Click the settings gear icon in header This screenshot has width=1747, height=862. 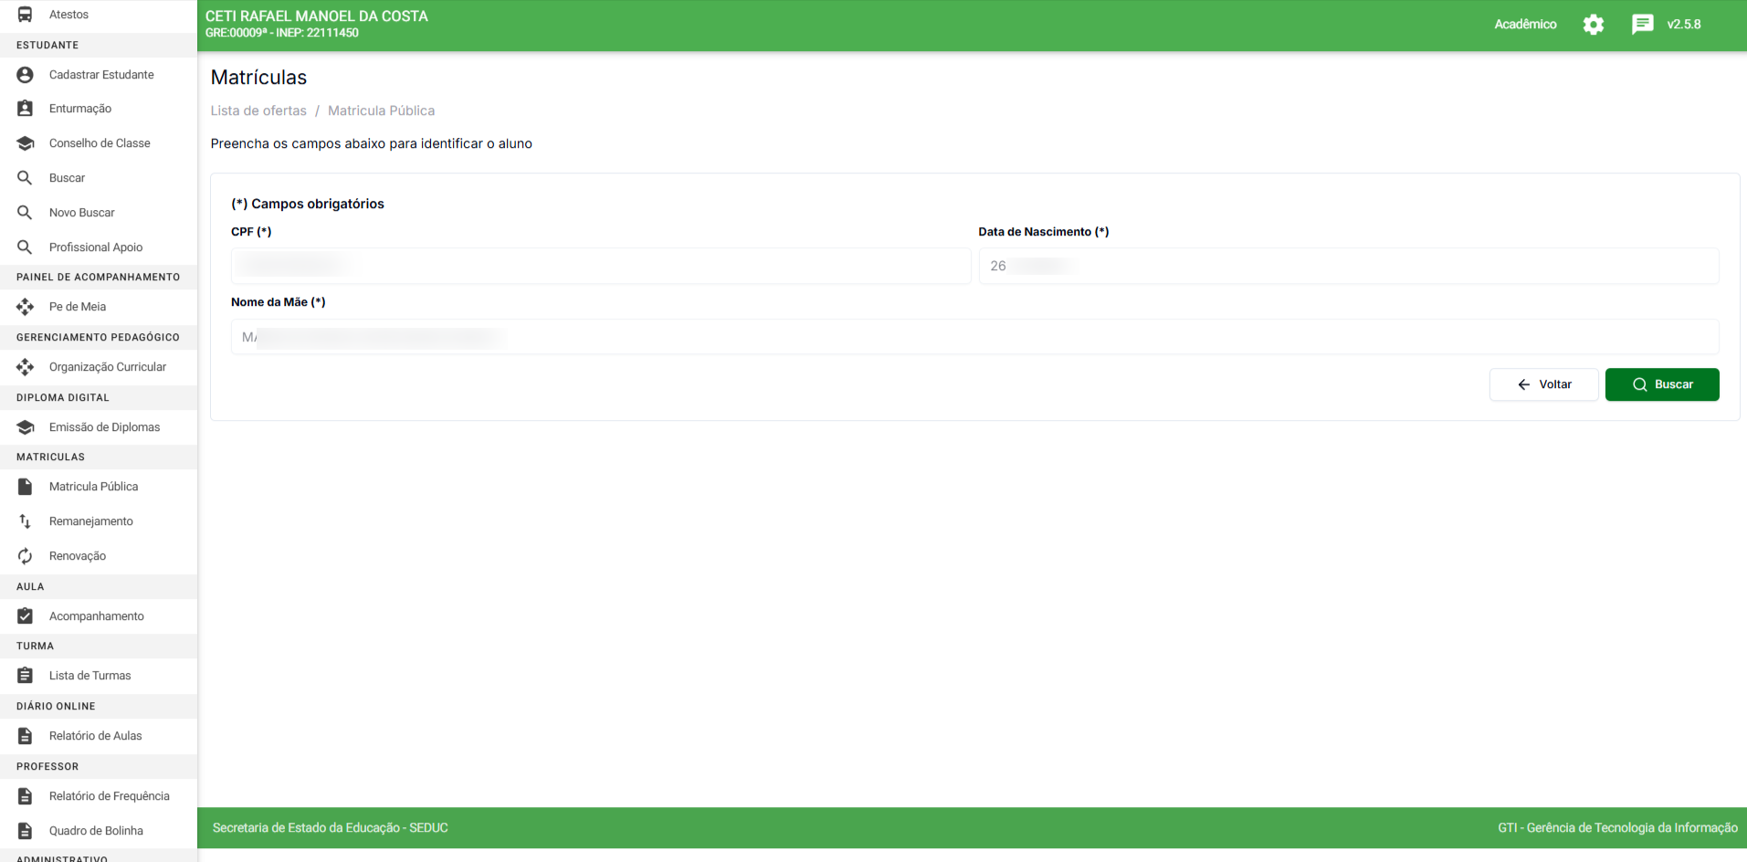1593,25
